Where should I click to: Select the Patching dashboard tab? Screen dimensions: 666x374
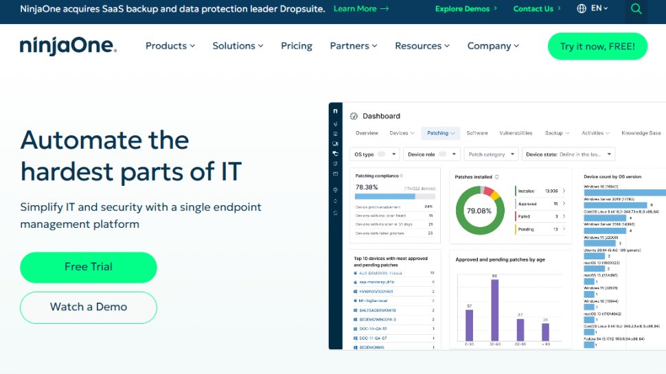[441, 133]
